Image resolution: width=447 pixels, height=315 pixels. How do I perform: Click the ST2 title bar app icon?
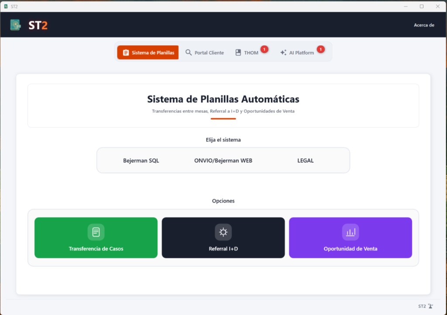[6, 6]
